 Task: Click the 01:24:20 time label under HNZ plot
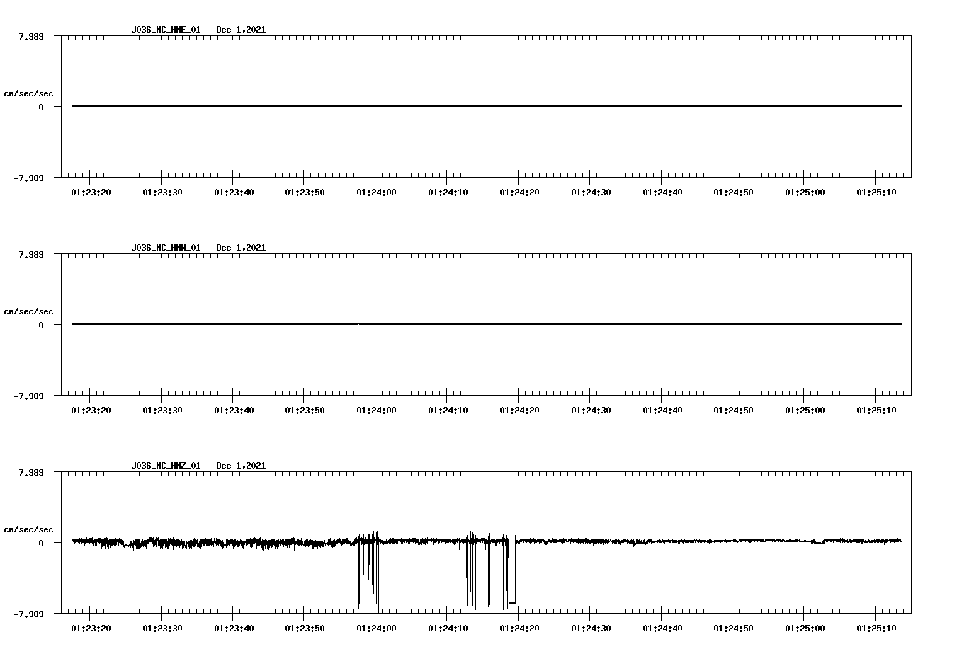pyautogui.click(x=519, y=629)
